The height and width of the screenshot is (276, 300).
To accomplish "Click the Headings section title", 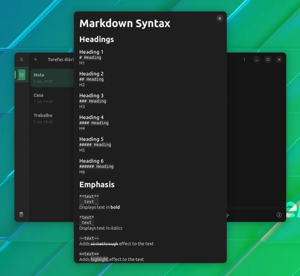I will point(97,39).
